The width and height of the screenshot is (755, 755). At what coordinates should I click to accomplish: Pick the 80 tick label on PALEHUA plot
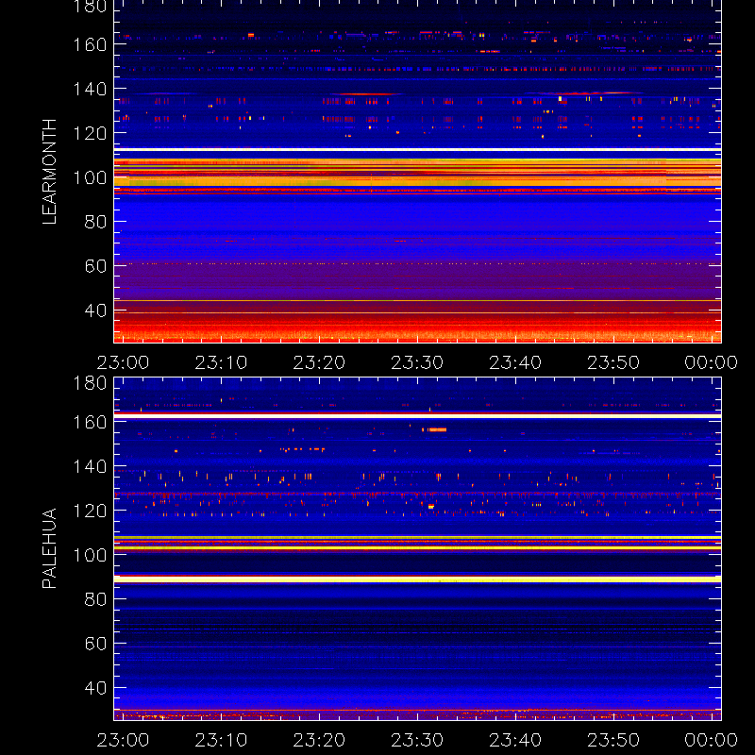coord(95,599)
